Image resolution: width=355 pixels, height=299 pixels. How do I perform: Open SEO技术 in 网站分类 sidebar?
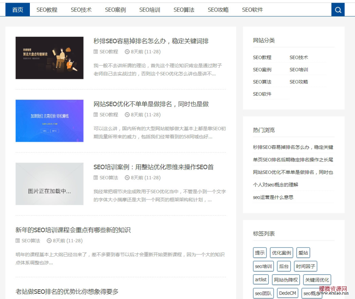pyautogui.click(x=299, y=57)
